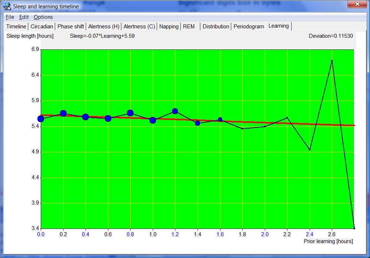Select the Alertness (H) tab
This screenshot has height=258, width=370.
(104, 27)
